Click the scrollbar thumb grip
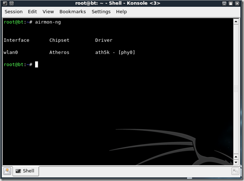 tap(236, 89)
